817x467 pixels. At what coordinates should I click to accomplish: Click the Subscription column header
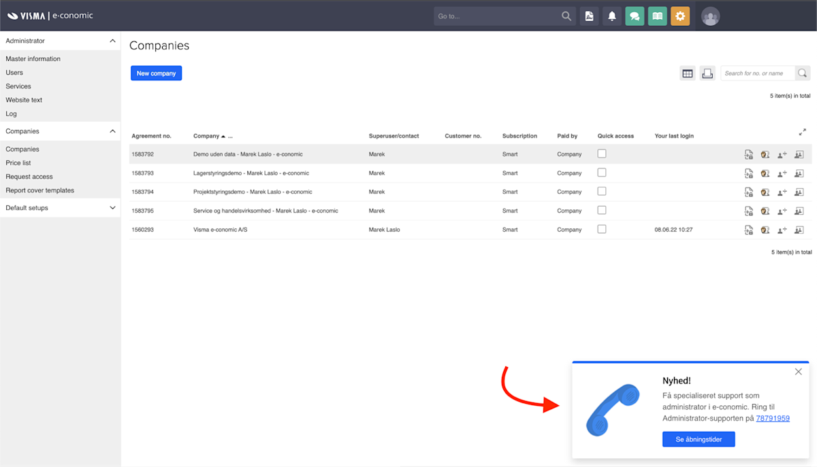pos(519,136)
